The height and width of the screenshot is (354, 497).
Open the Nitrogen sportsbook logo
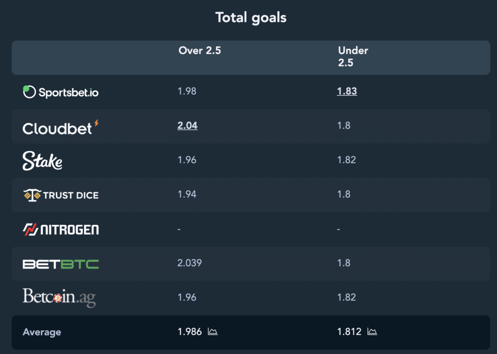61,229
